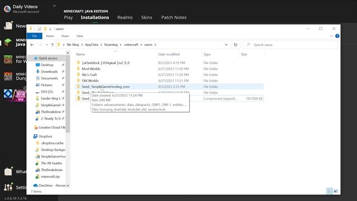357x201 pixels.
Task: Open launcher Settings sliders icon
Action: (x=8, y=187)
